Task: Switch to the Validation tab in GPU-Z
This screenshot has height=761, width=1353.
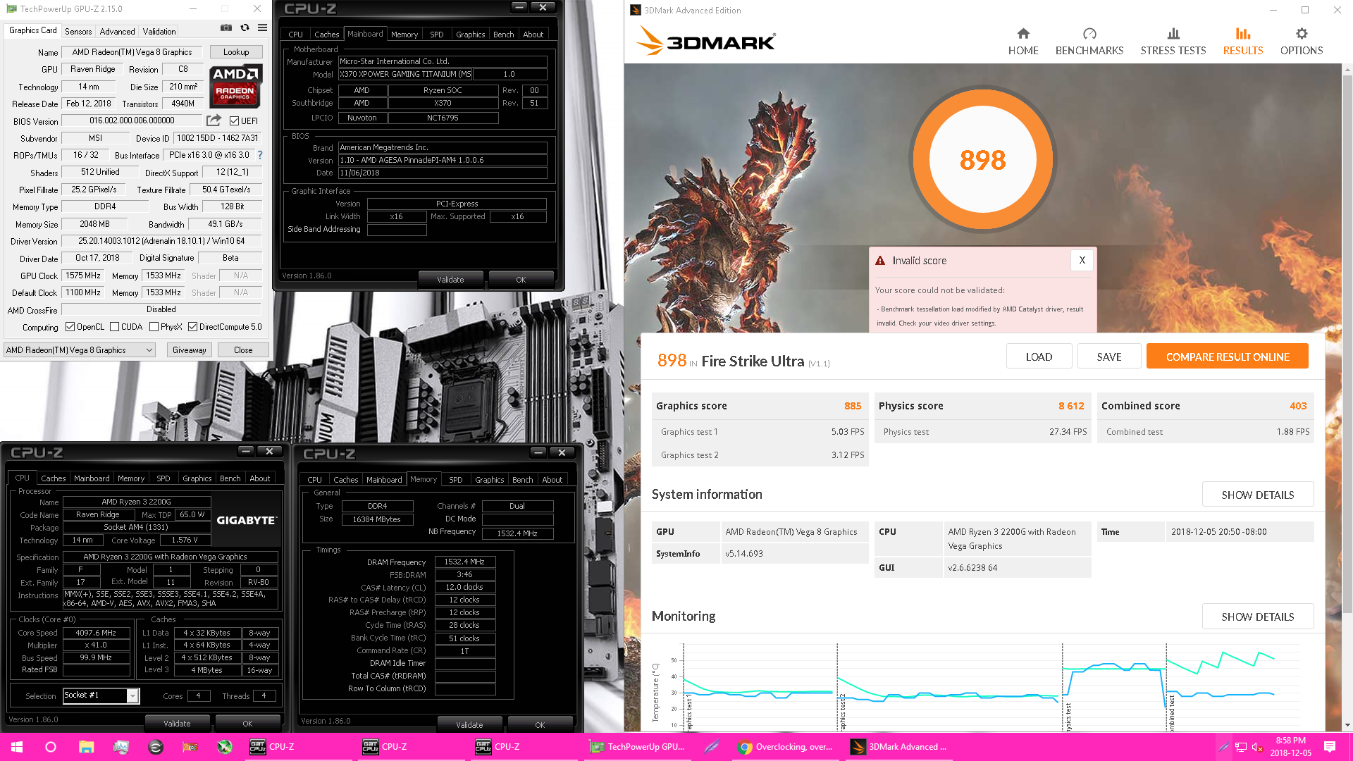Action: (x=159, y=32)
